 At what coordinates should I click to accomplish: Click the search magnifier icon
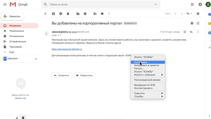pos(45,4)
